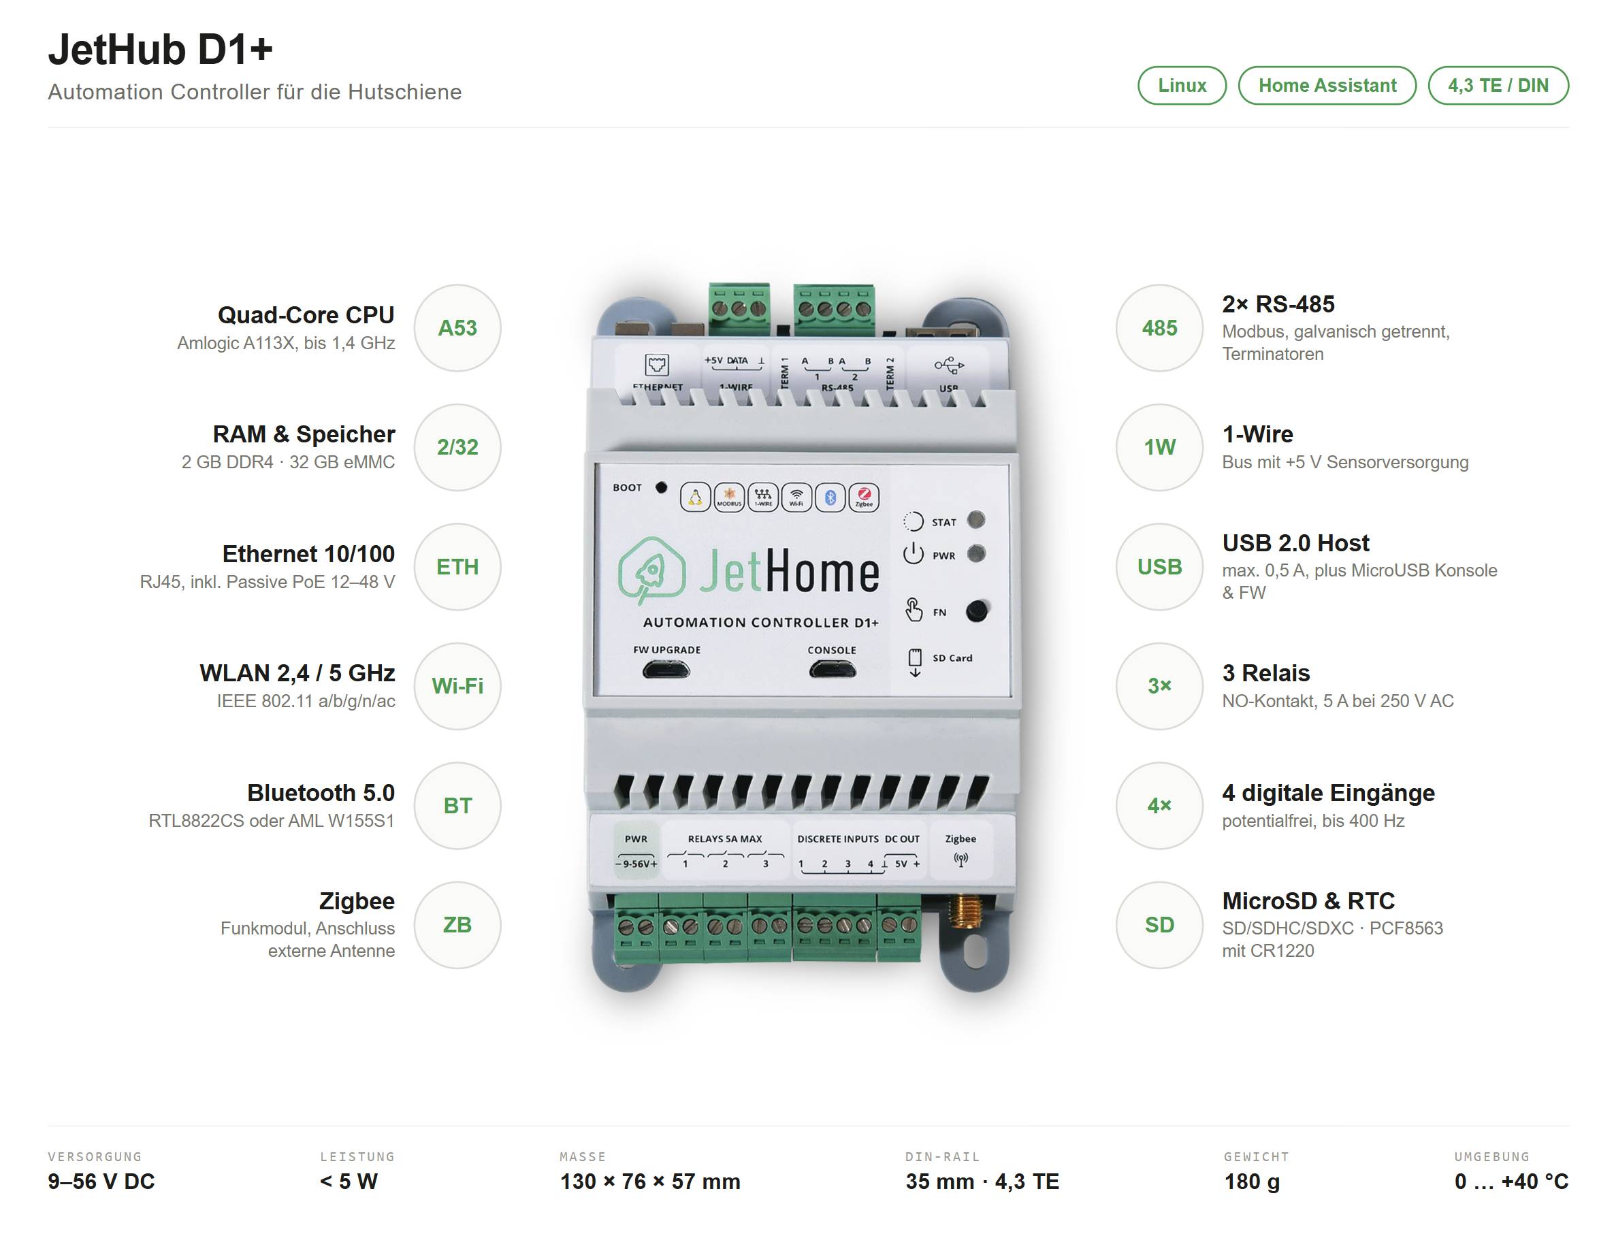1599x1238 pixels.
Task: Click the ZB Zigbee badge
Action: pos(457,925)
